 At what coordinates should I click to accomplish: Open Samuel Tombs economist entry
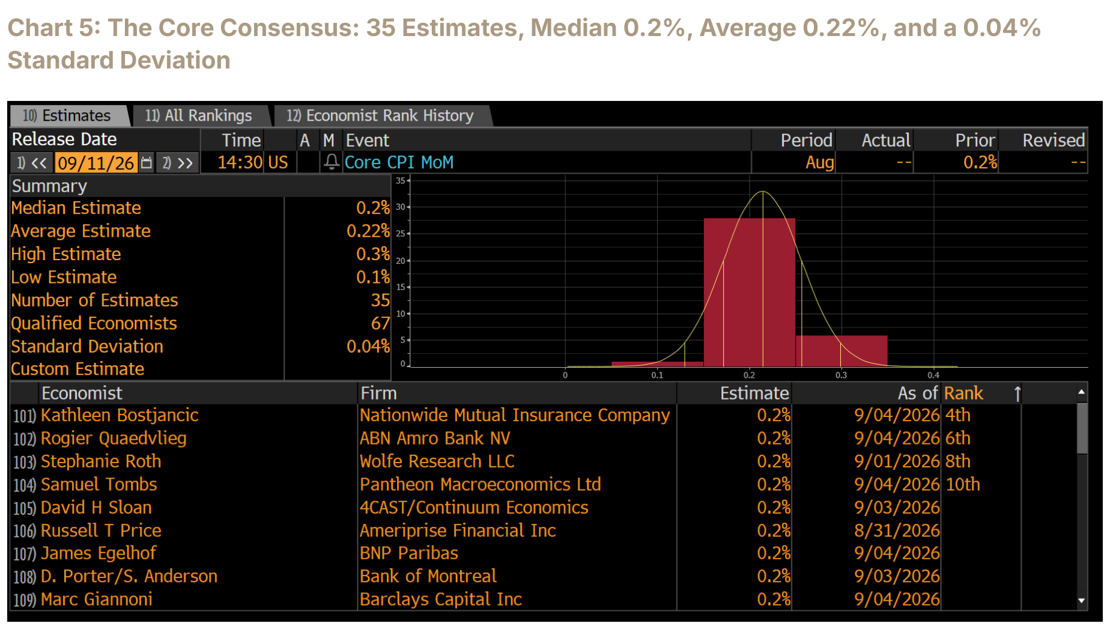click(x=99, y=484)
